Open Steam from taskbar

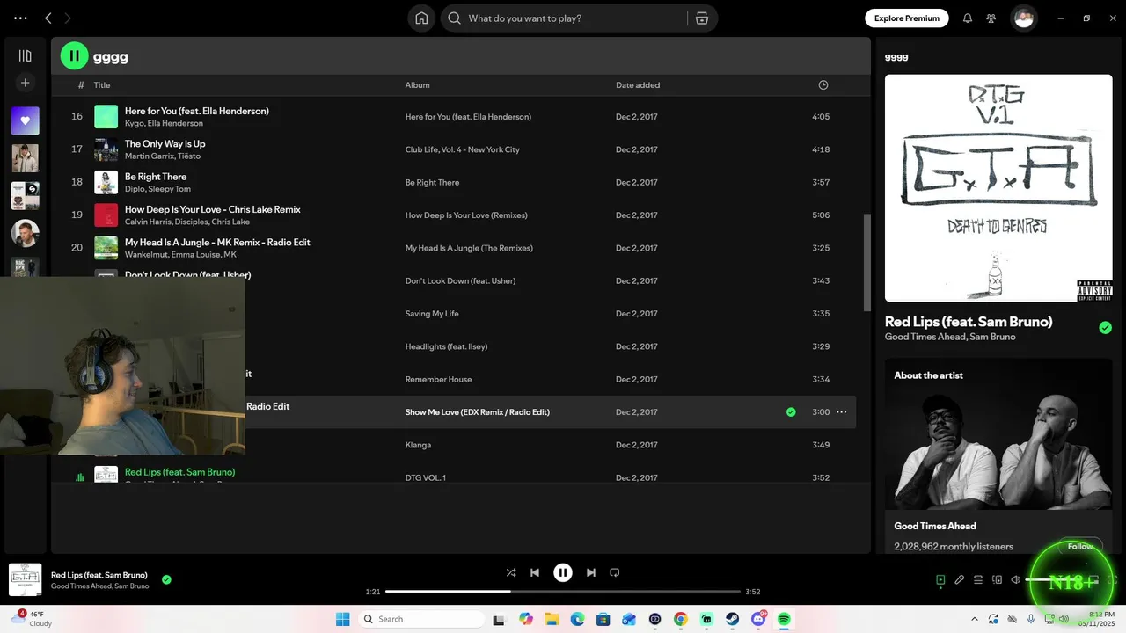[732, 619]
